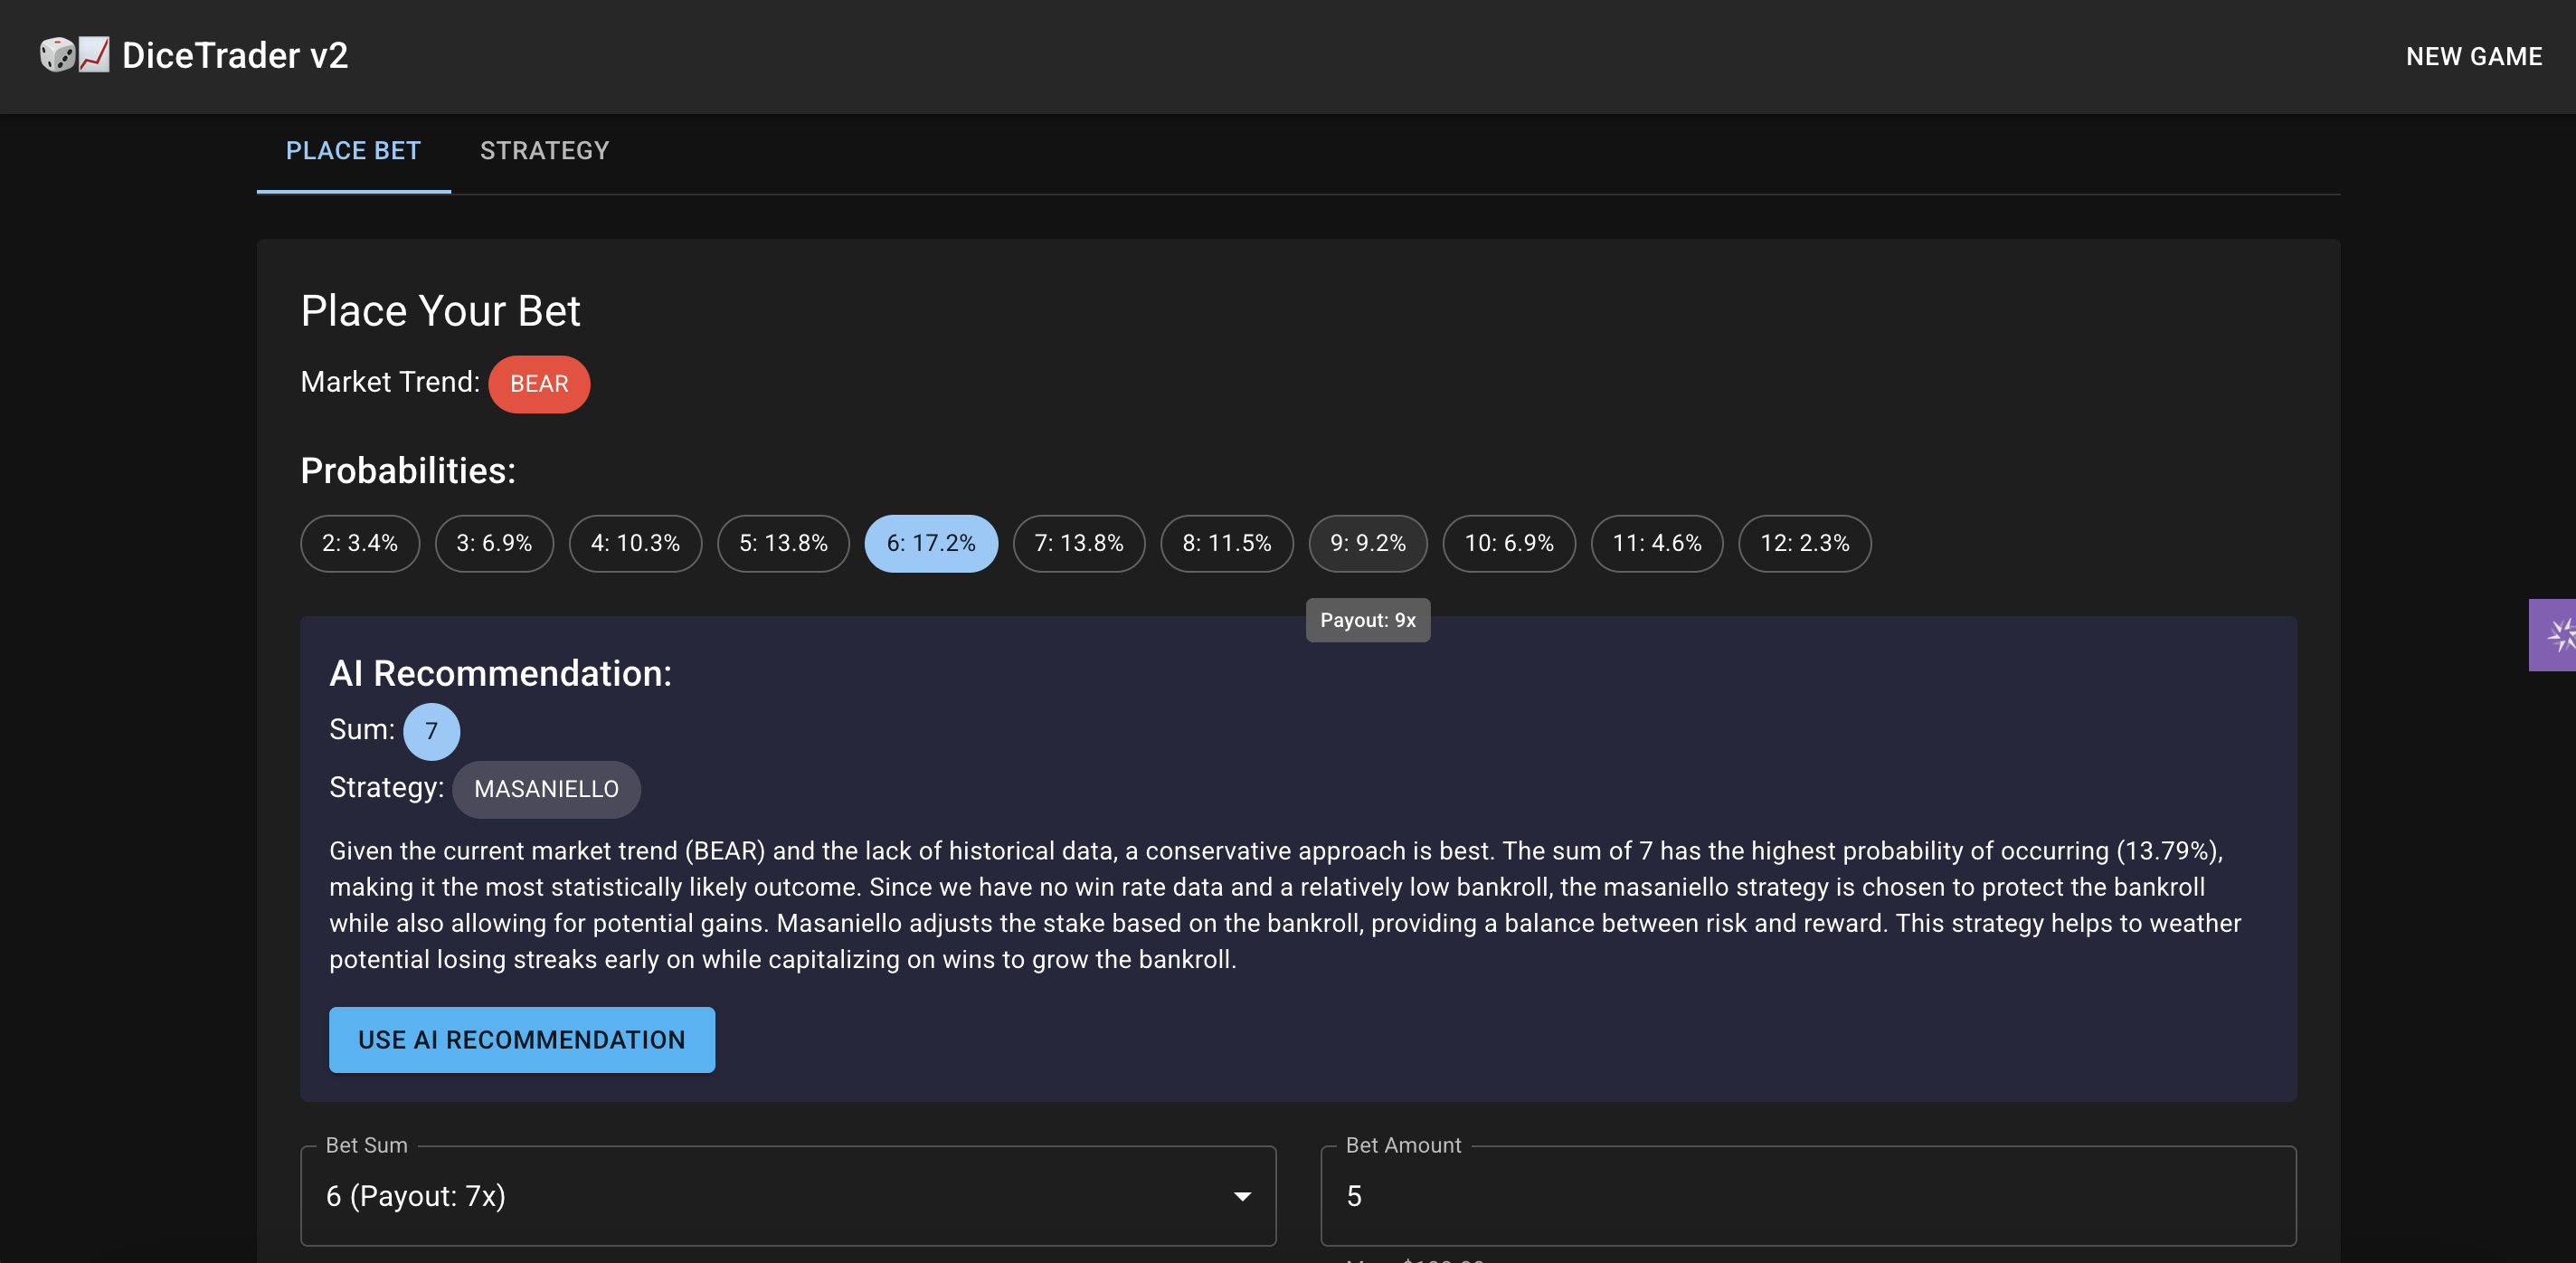The height and width of the screenshot is (1263, 2576).
Task: Open the Bet Sum dropdown arrow
Action: coord(1241,1196)
